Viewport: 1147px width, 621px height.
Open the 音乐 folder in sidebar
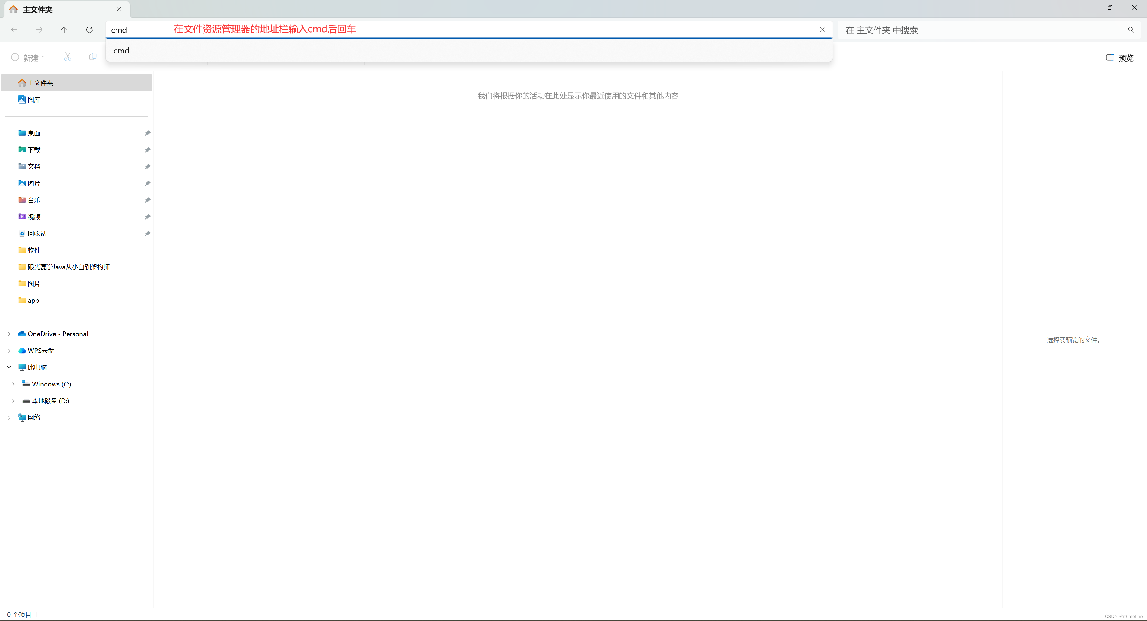tap(76, 200)
